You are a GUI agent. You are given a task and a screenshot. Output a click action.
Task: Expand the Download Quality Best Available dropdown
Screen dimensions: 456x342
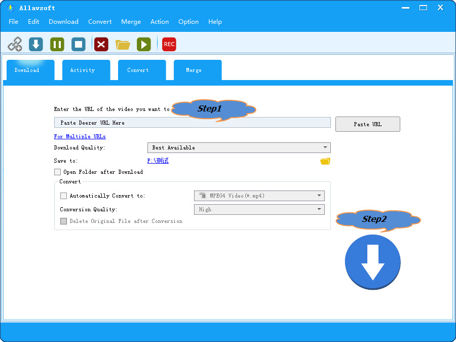[239, 147]
